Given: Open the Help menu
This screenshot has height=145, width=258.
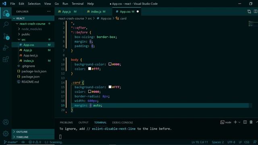Looking at the screenshot, I should click(x=90, y=4).
